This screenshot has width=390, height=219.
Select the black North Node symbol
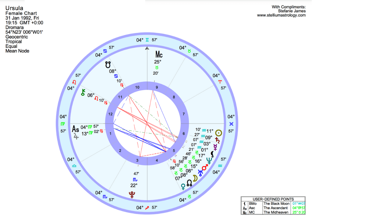[189, 183]
